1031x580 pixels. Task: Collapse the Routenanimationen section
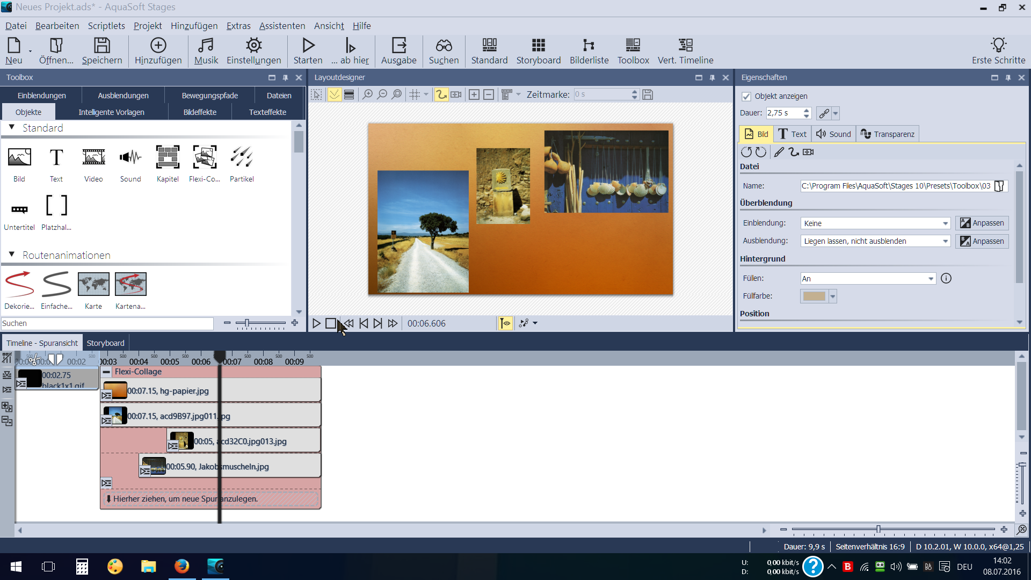(x=12, y=255)
